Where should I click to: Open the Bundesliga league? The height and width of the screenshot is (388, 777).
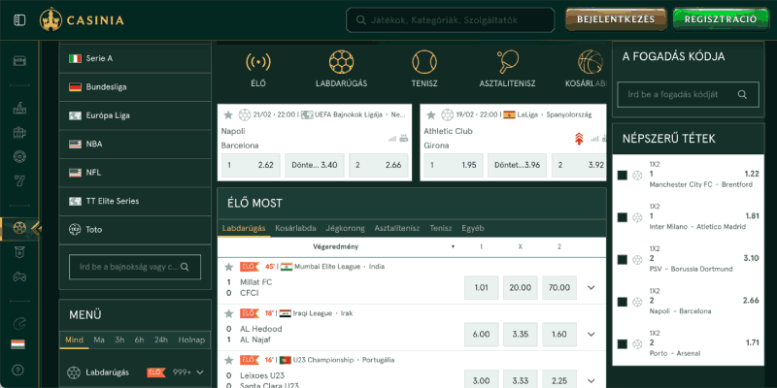click(135, 87)
